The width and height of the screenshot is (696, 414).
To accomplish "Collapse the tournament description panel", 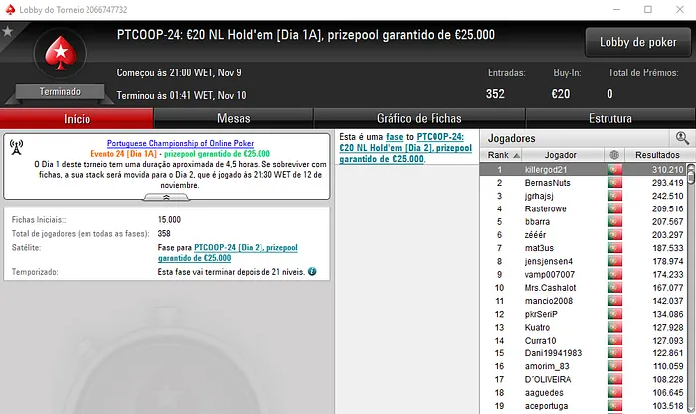I will pyautogui.click(x=166, y=197).
